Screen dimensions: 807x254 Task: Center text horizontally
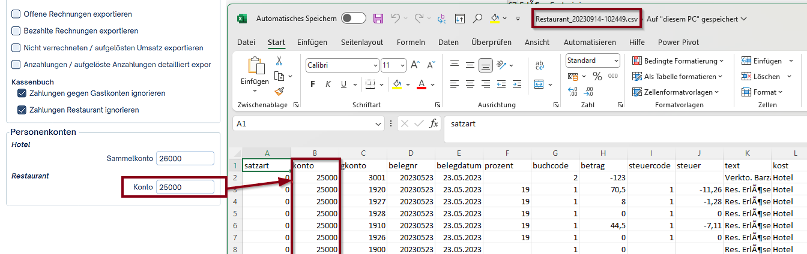click(470, 84)
